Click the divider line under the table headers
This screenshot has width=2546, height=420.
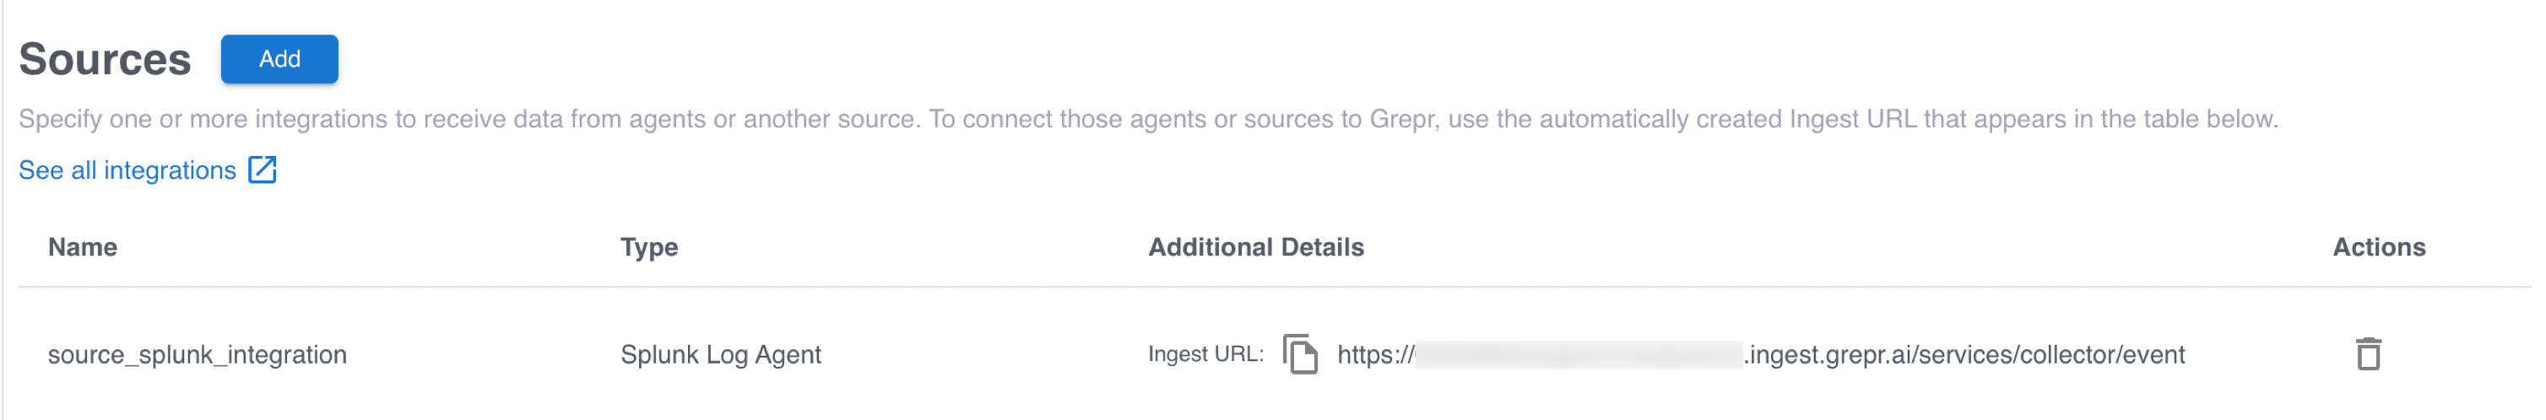tap(1273, 288)
